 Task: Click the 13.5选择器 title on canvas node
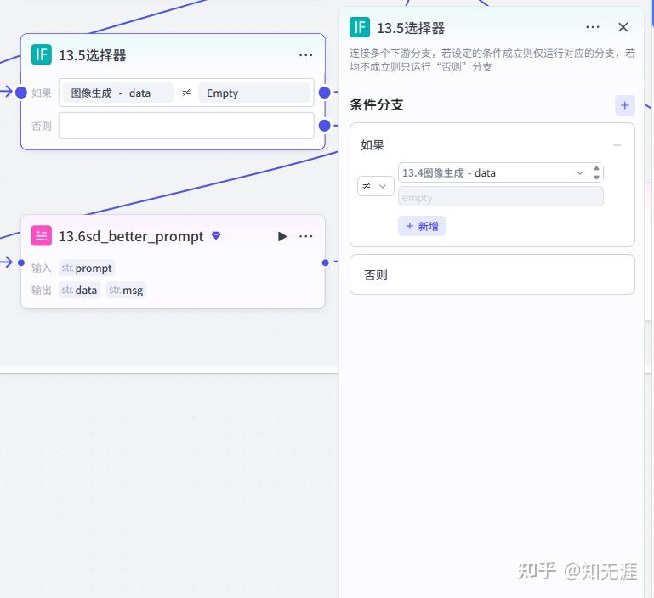coord(92,55)
